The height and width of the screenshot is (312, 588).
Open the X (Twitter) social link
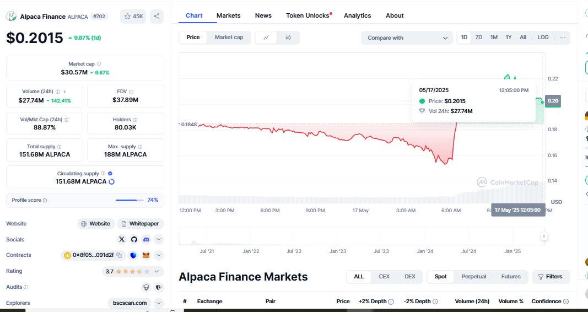(x=122, y=239)
